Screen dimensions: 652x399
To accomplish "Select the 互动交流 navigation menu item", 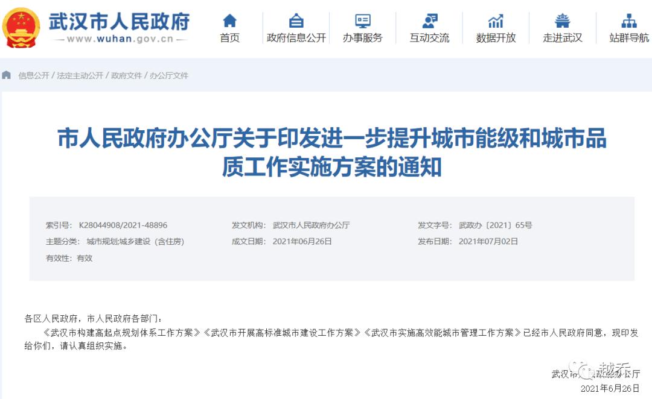I will click(429, 36).
